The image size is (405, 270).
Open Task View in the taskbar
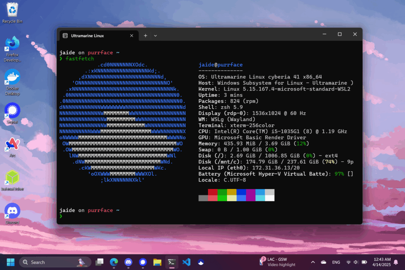pos(99,262)
